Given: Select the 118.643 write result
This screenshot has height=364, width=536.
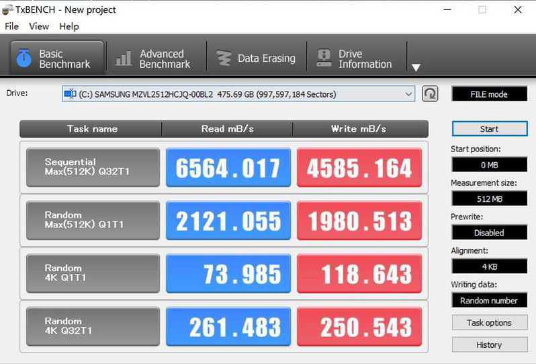Looking at the screenshot, I should pyautogui.click(x=359, y=273).
